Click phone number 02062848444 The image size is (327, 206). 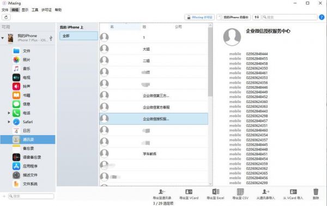[x=257, y=54]
